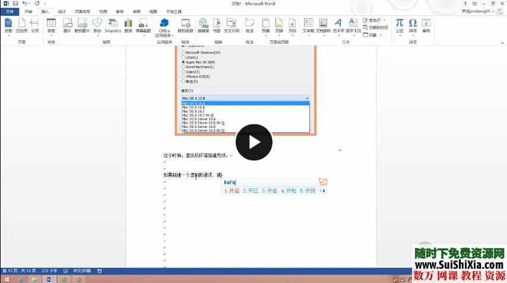Open Office apps (Office 应用程序)
The width and height of the screenshot is (507, 283).
(x=164, y=27)
